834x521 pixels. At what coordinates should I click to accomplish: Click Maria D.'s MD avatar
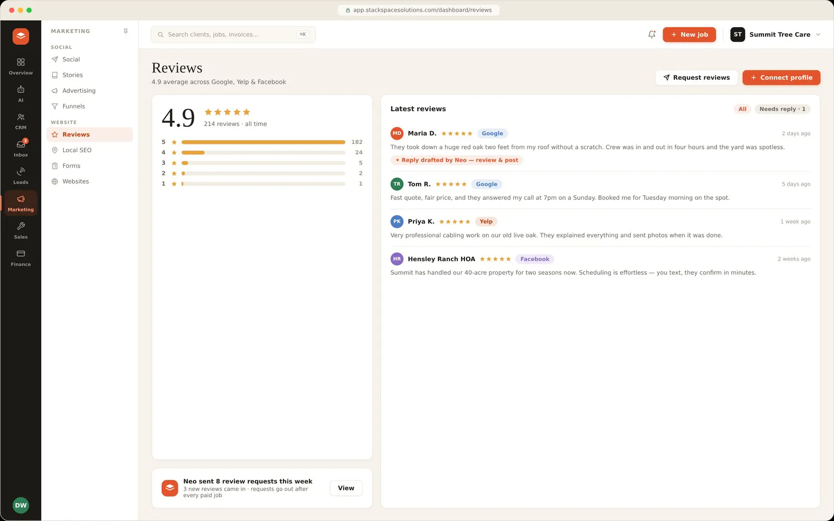point(397,133)
